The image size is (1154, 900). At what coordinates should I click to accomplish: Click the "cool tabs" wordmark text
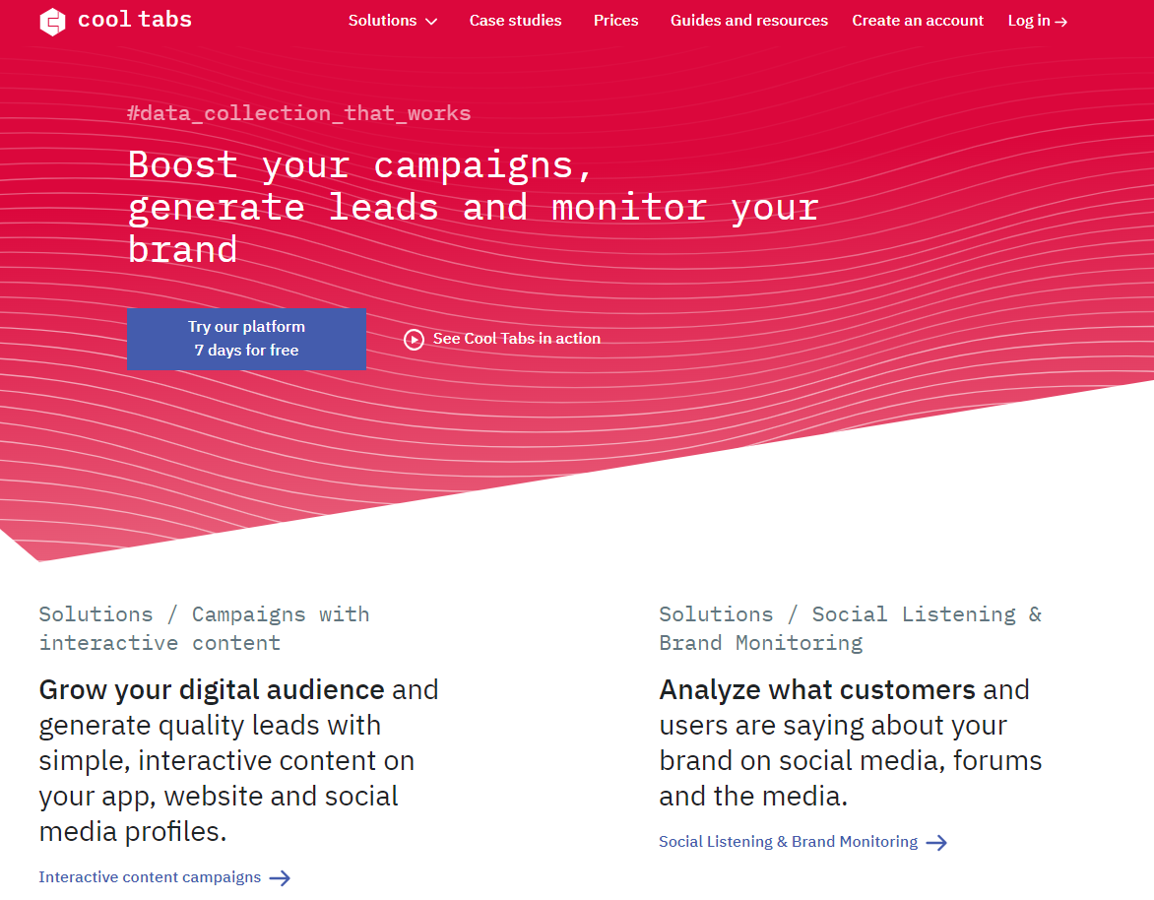(x=134, y=21)
